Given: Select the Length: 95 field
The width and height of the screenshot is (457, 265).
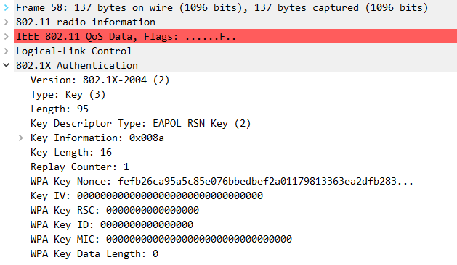Looking at the screenshot, I should coord(60,109).
